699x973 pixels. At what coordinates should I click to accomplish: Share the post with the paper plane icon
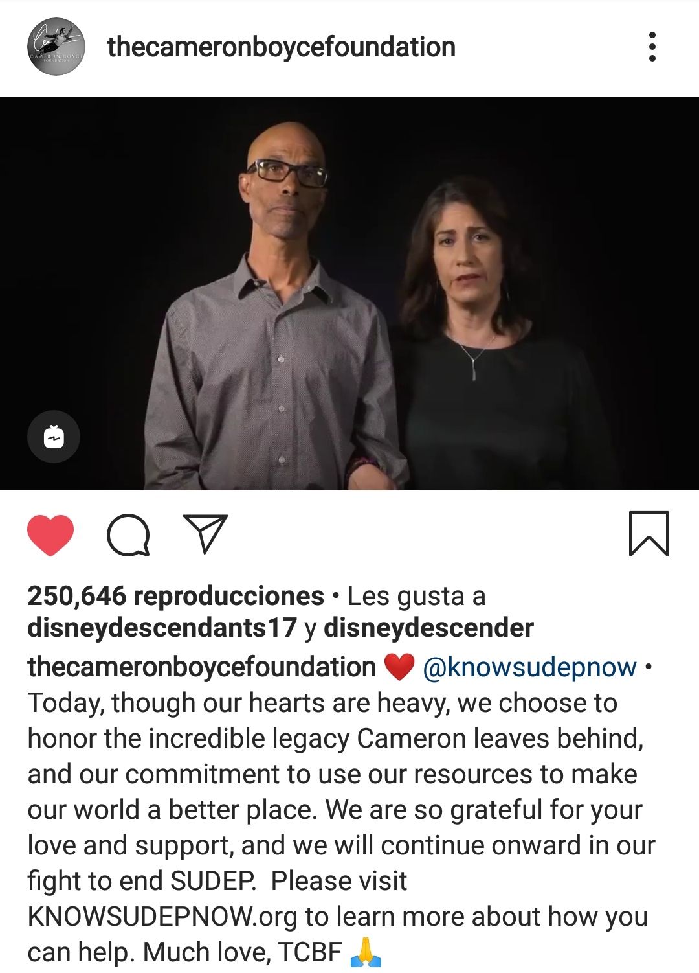click(205, 533)
